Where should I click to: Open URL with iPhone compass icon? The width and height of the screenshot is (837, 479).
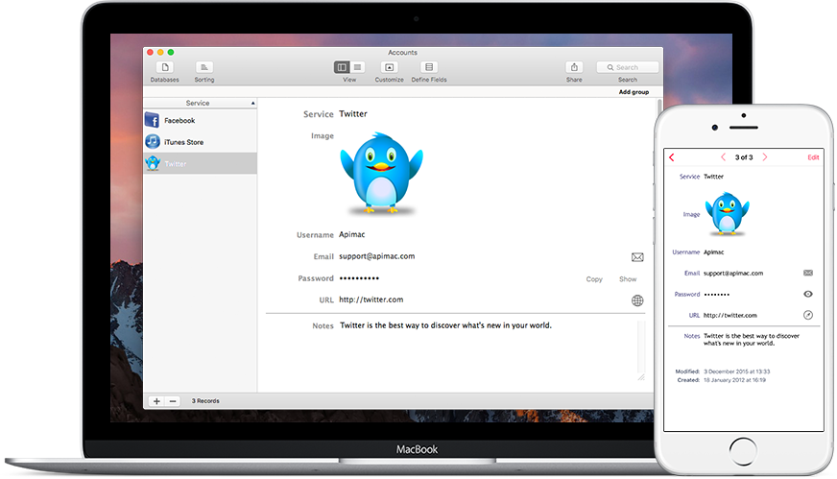pos(808,315)
